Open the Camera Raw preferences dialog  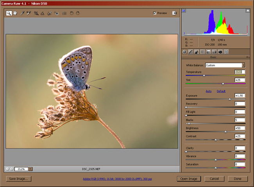click(64, 13)
